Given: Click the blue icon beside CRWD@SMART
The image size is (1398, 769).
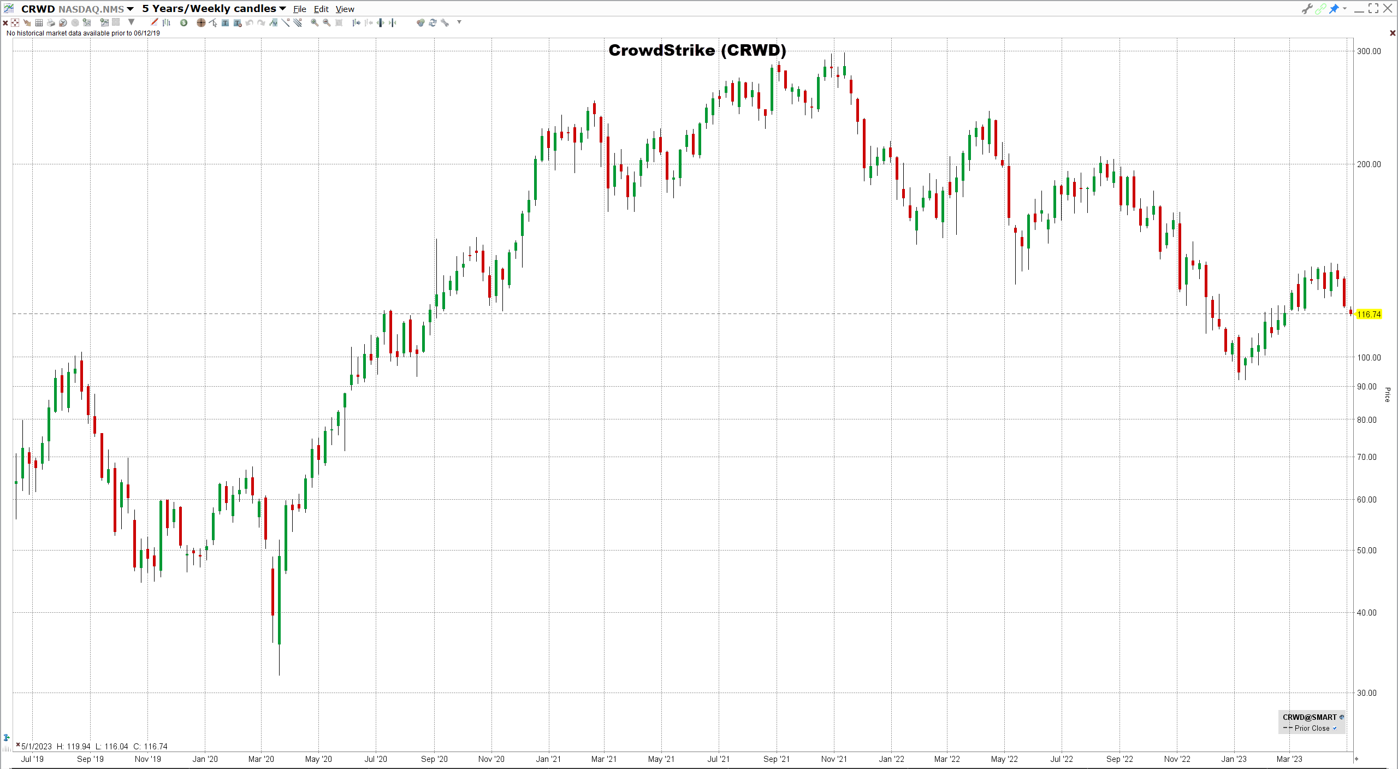Looking at the screenshot, I should pos(1341,717).
